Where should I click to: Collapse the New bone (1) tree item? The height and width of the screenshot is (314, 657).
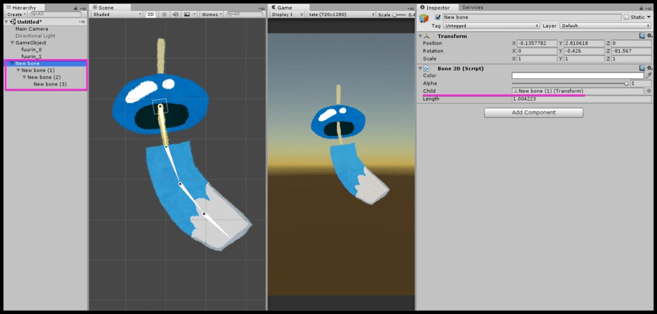click(x=18, y=70)
